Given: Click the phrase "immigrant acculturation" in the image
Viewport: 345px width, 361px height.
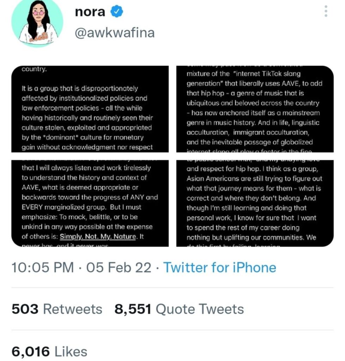Looking at the screenshot, I should point(272,133).
